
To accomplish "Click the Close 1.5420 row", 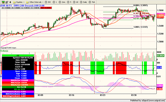I will [18, 78].
